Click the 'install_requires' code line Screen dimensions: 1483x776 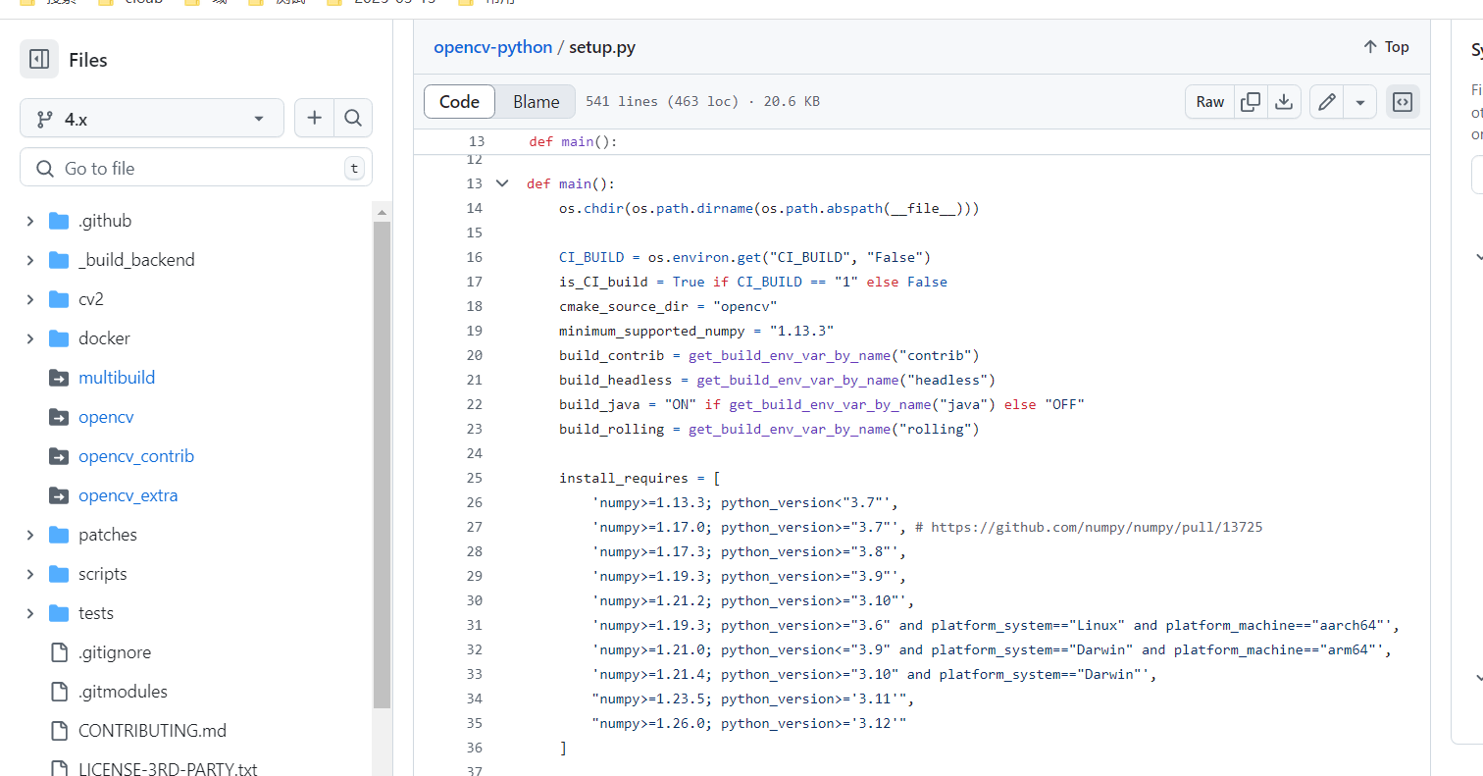639,478
